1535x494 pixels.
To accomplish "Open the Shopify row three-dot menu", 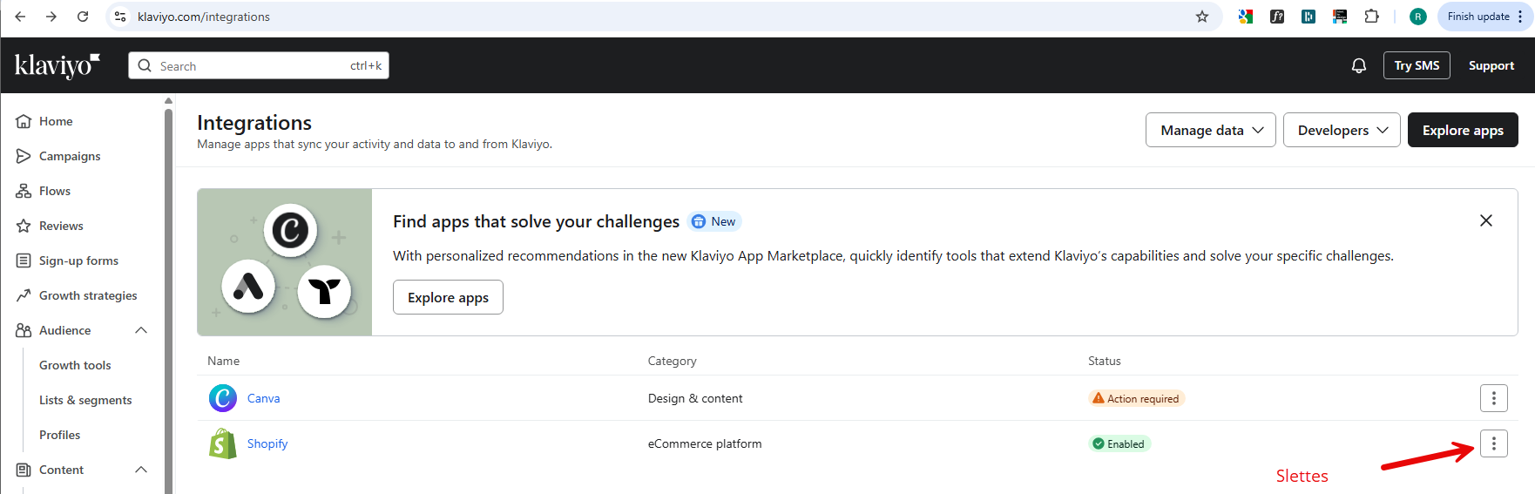I will coord(1493,443).
